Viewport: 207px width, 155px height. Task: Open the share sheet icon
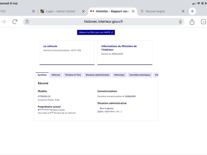coord(192,22)
